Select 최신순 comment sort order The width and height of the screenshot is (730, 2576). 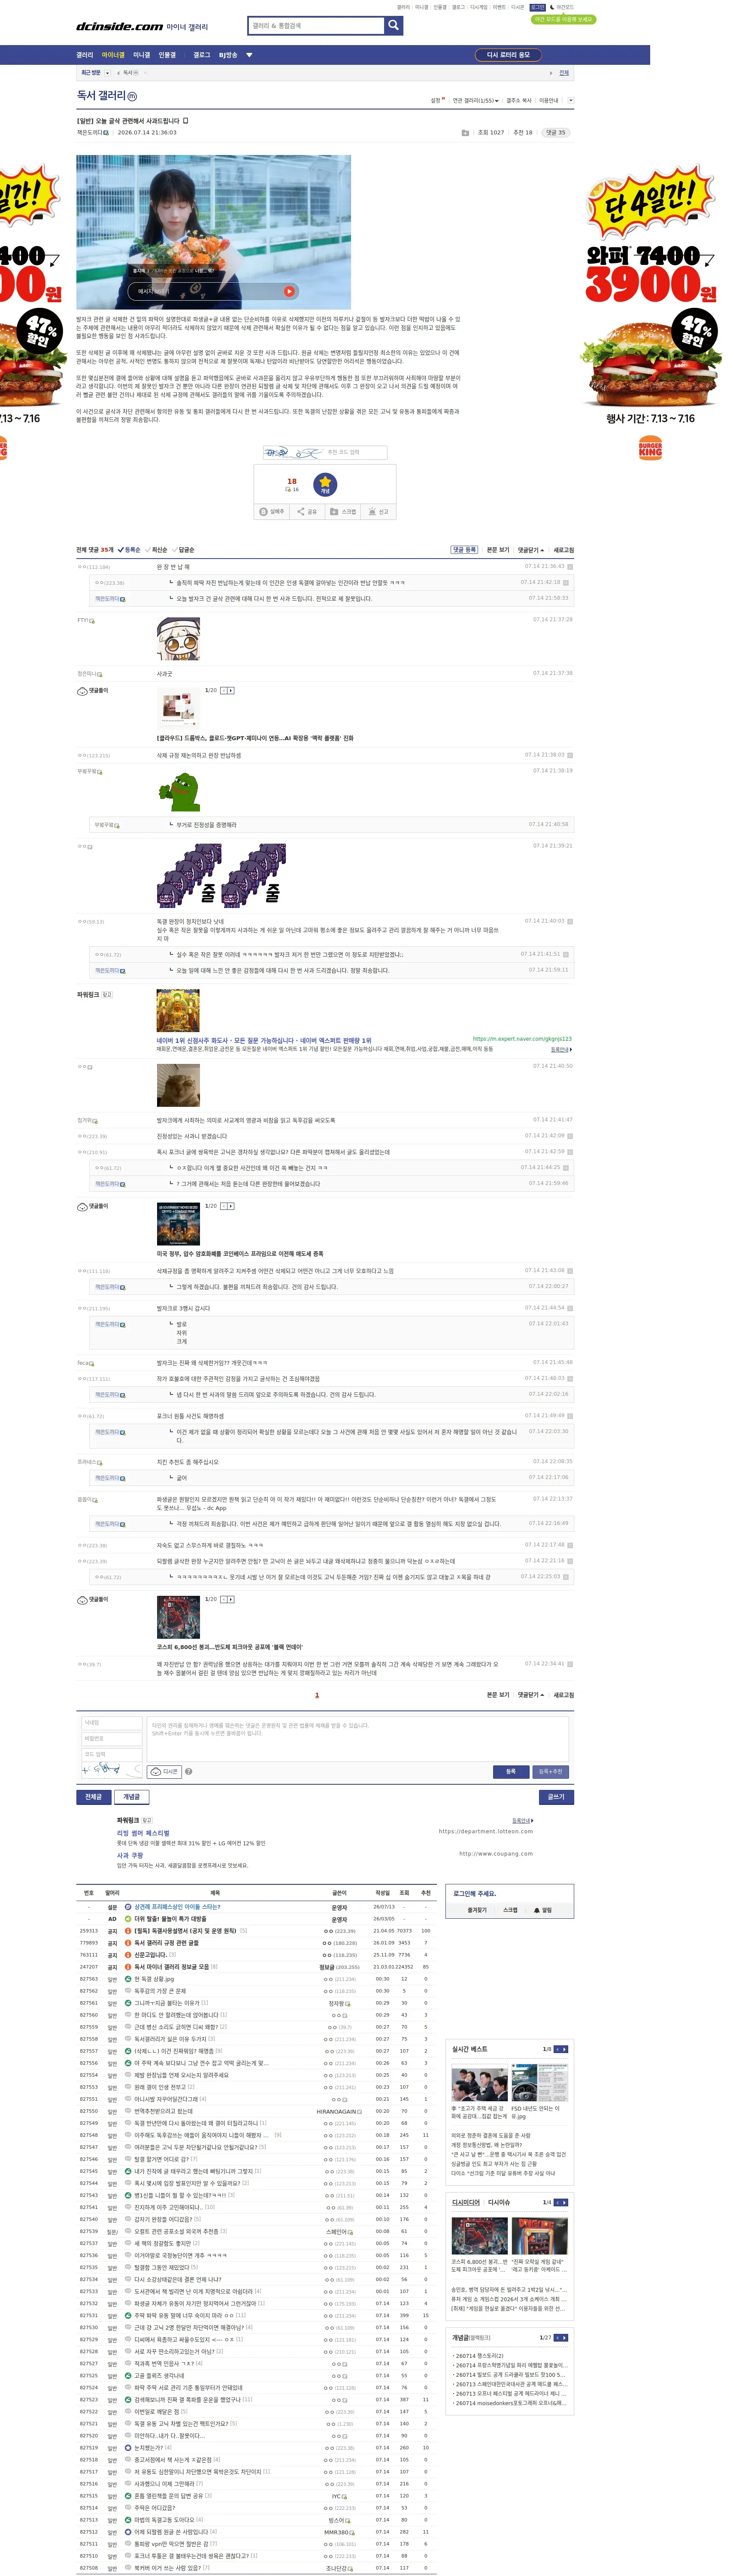click(157, 549)
